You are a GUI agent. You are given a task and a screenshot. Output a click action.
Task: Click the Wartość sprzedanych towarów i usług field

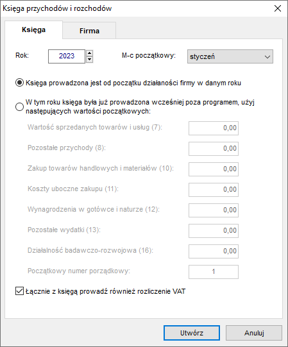pos(214,128)
